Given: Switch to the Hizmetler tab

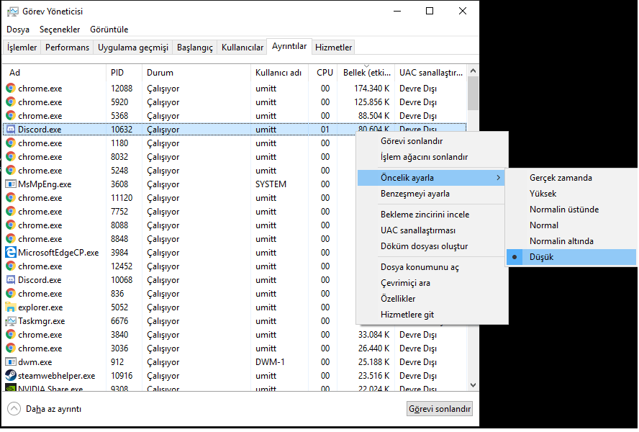Looking at the screenshot, I should 333,48.
